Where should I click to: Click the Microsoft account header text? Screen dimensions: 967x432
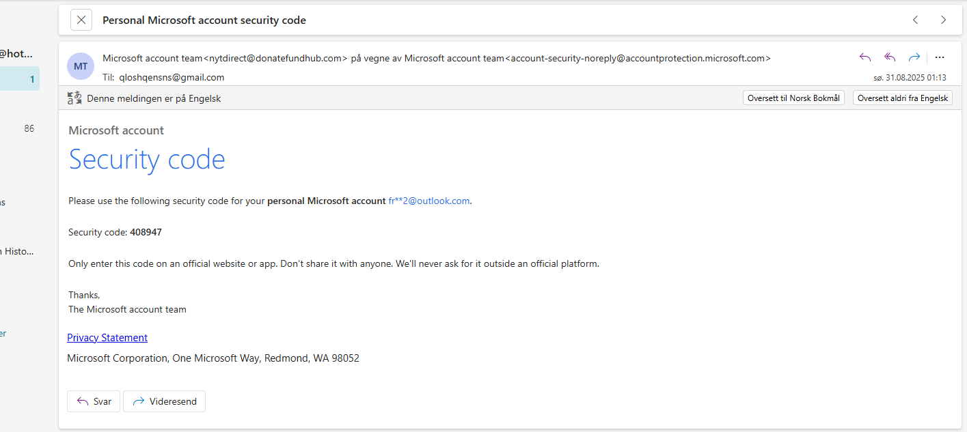pyautogui.click(x=116, y=130)
